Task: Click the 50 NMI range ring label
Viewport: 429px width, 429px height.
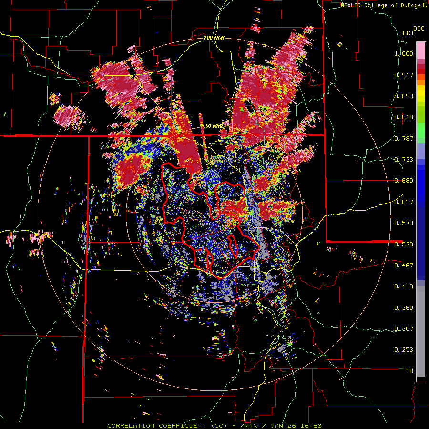Action: tap(214, 126)
